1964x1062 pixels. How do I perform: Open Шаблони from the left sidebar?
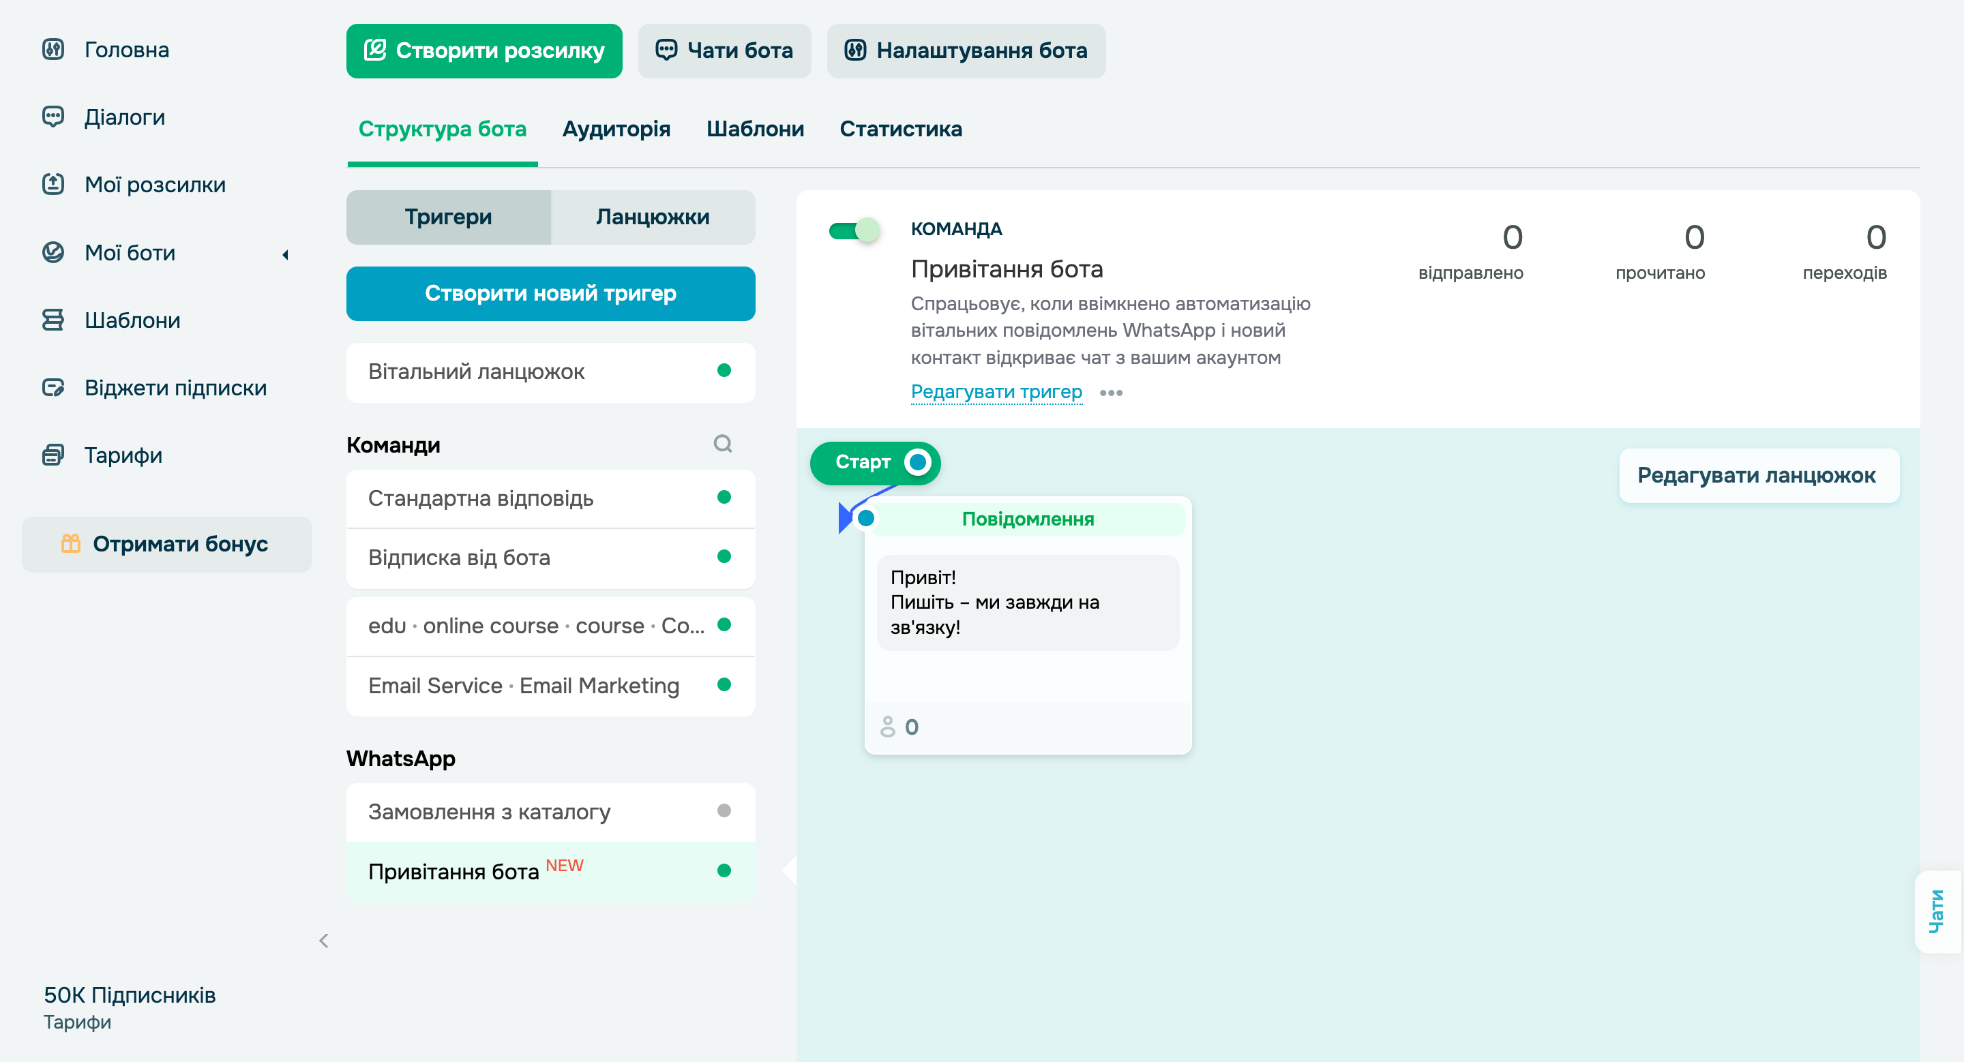(134, 320)
